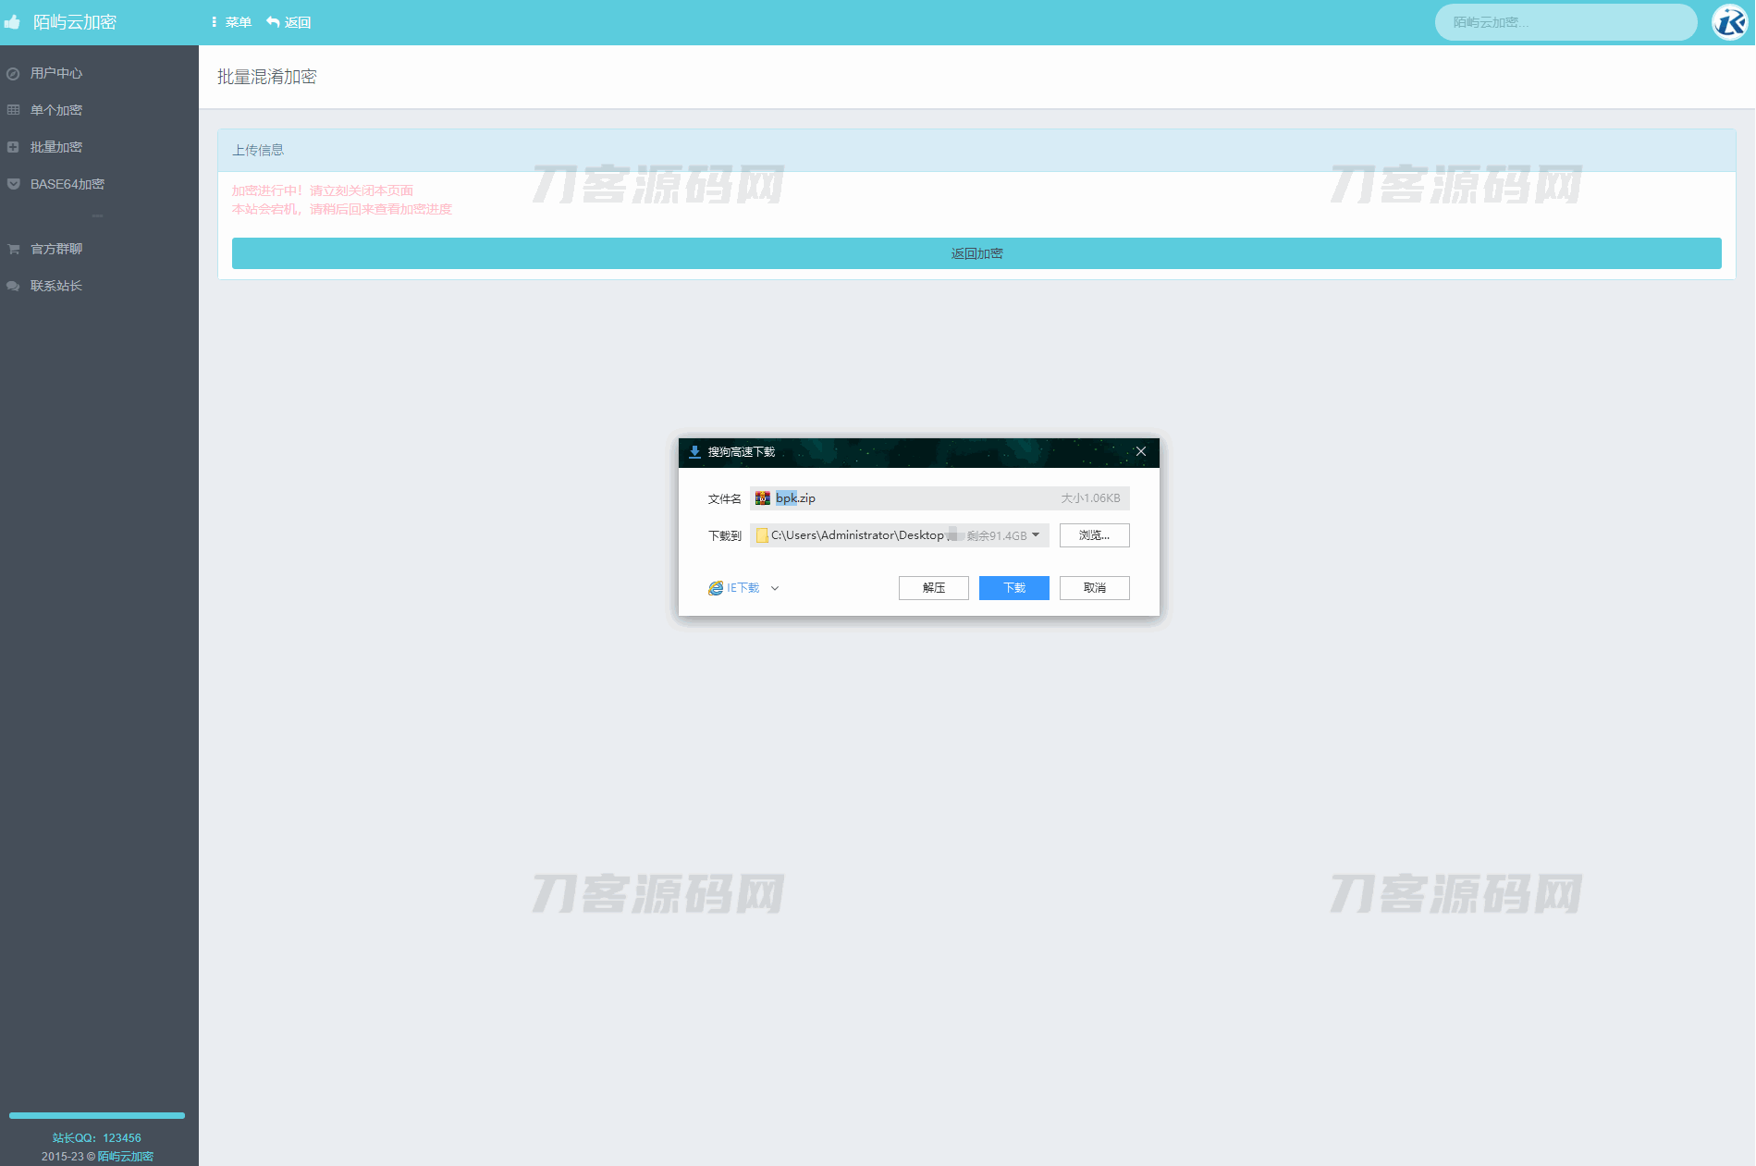Open the 菜单 toggle in header
The width and height of the screenshot is (1756, 1166).
230,22
